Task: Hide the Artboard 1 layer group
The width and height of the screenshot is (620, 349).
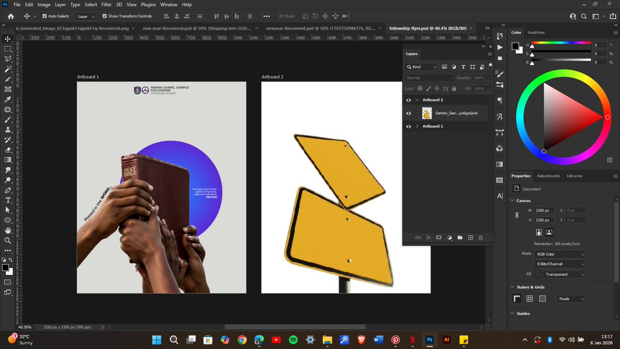Action: click(409, 126)
